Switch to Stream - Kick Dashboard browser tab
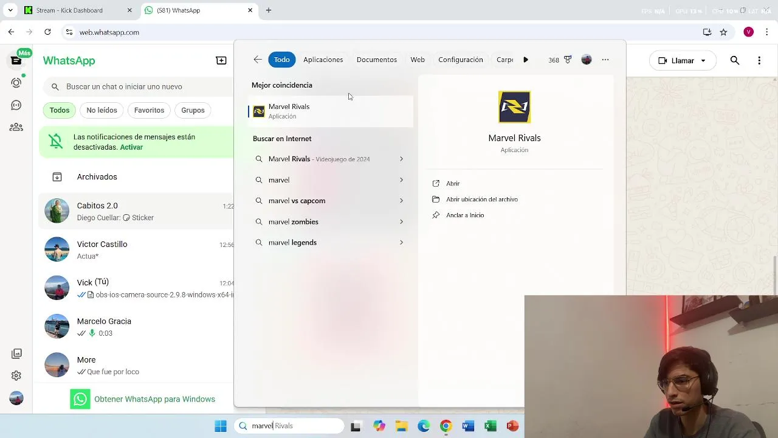This screenshot has height=438, width=778. (x=78, y=10)
